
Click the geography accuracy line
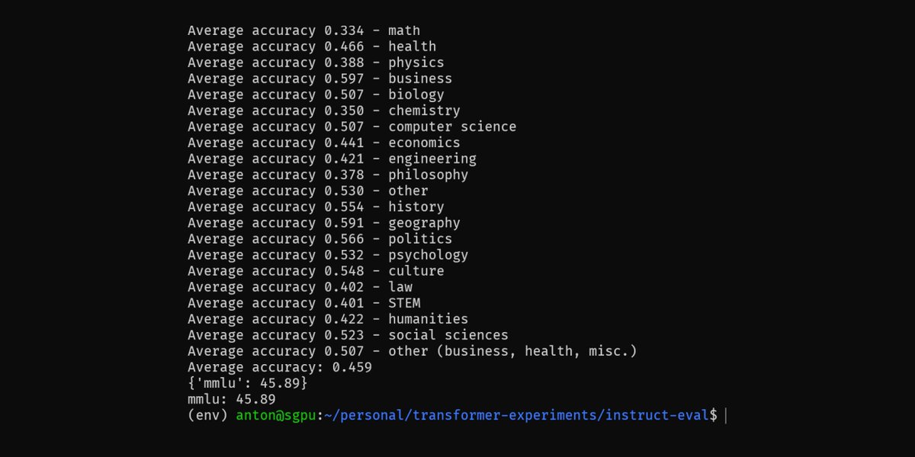coord(324,222)
